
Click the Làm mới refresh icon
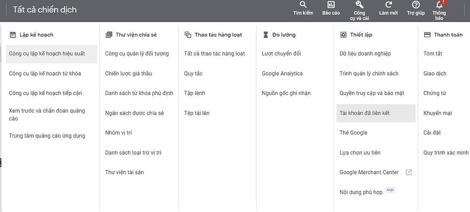388,5
